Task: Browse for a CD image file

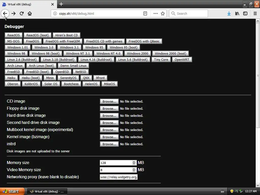Action: coord(109,102)
